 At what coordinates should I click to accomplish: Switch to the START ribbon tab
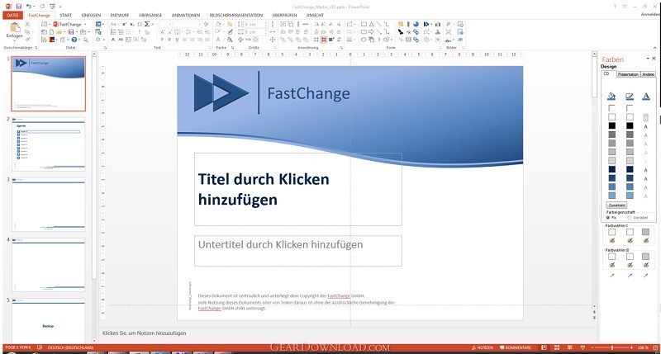pos(66,15)
